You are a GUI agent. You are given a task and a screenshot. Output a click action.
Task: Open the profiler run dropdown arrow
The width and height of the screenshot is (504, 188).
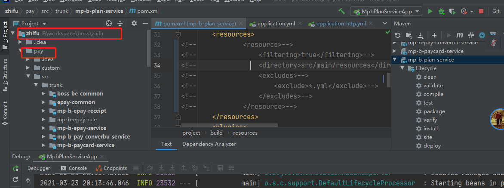pos(472,12)
